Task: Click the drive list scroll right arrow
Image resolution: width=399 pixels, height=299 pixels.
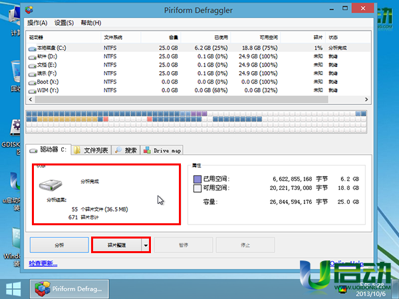Action: [x=366, y=100]
